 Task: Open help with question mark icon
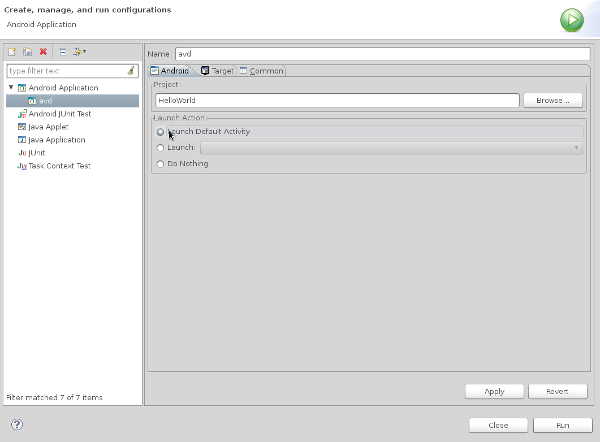17,424
